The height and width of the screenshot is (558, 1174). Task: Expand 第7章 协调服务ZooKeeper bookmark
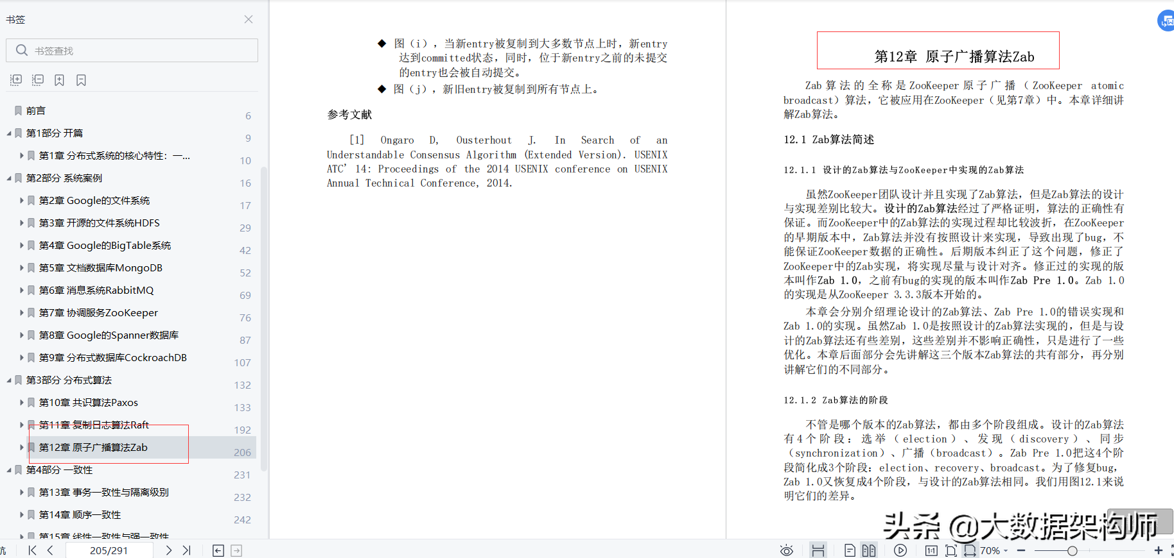pyautogui.click(x=22, y=313)
